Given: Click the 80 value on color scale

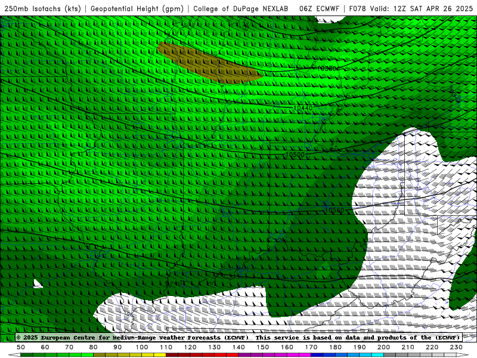Looking at the screenshot, I should [x=94, y=347].
